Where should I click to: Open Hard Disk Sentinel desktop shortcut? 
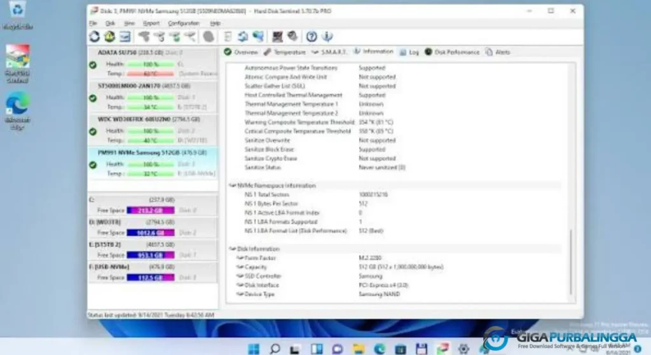(x=17, y=63)
